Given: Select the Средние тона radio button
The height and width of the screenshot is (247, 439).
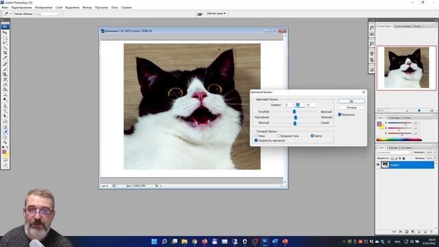Looking at the screenshot, I should [x=278, y=136].
